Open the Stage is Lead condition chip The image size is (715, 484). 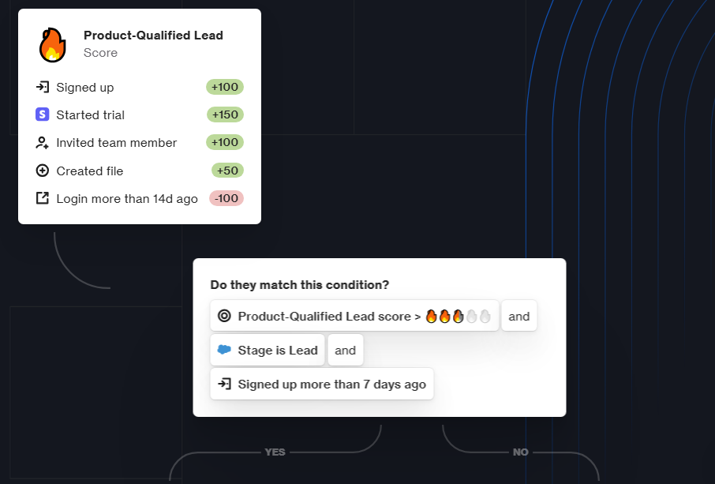(x=268, y=350)
